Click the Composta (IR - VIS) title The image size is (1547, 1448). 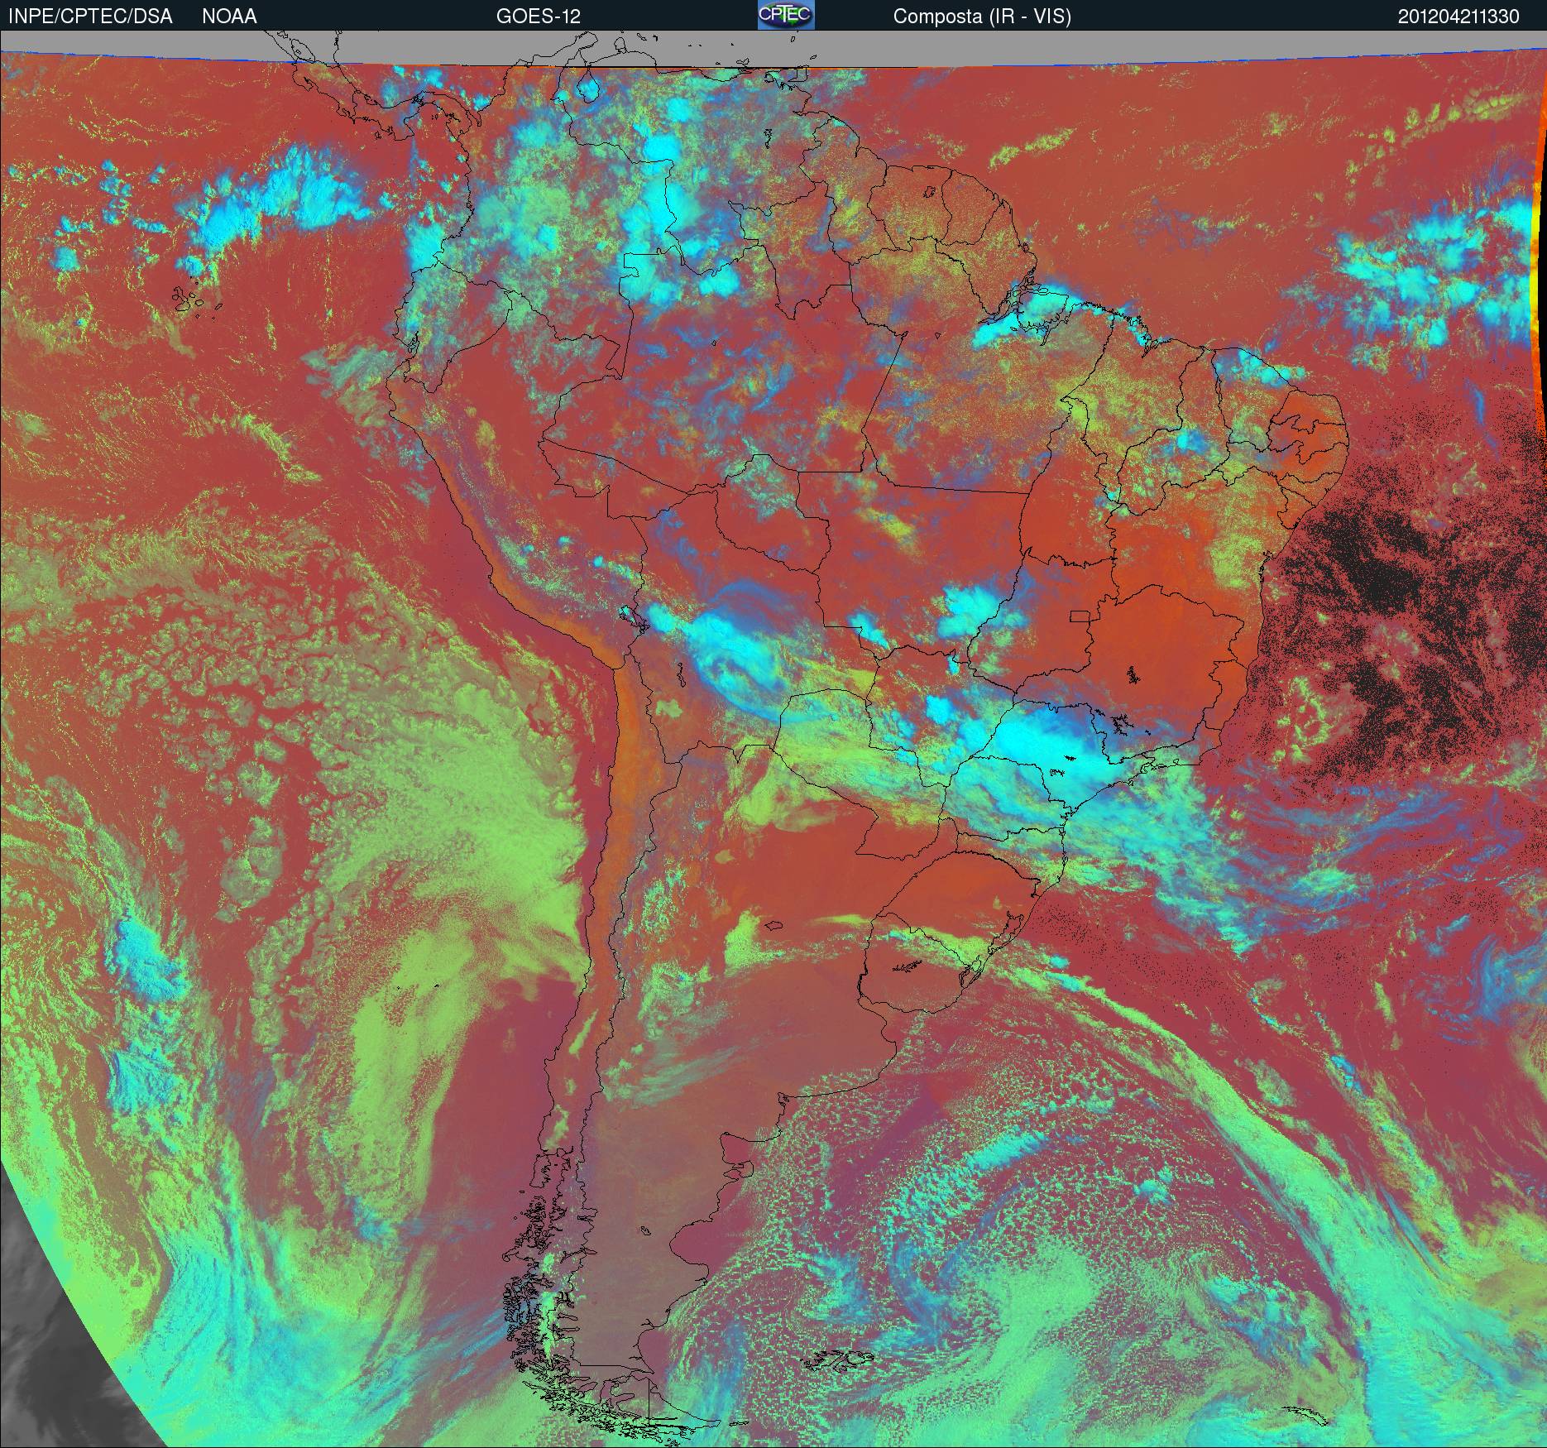[x=982, y=17]
